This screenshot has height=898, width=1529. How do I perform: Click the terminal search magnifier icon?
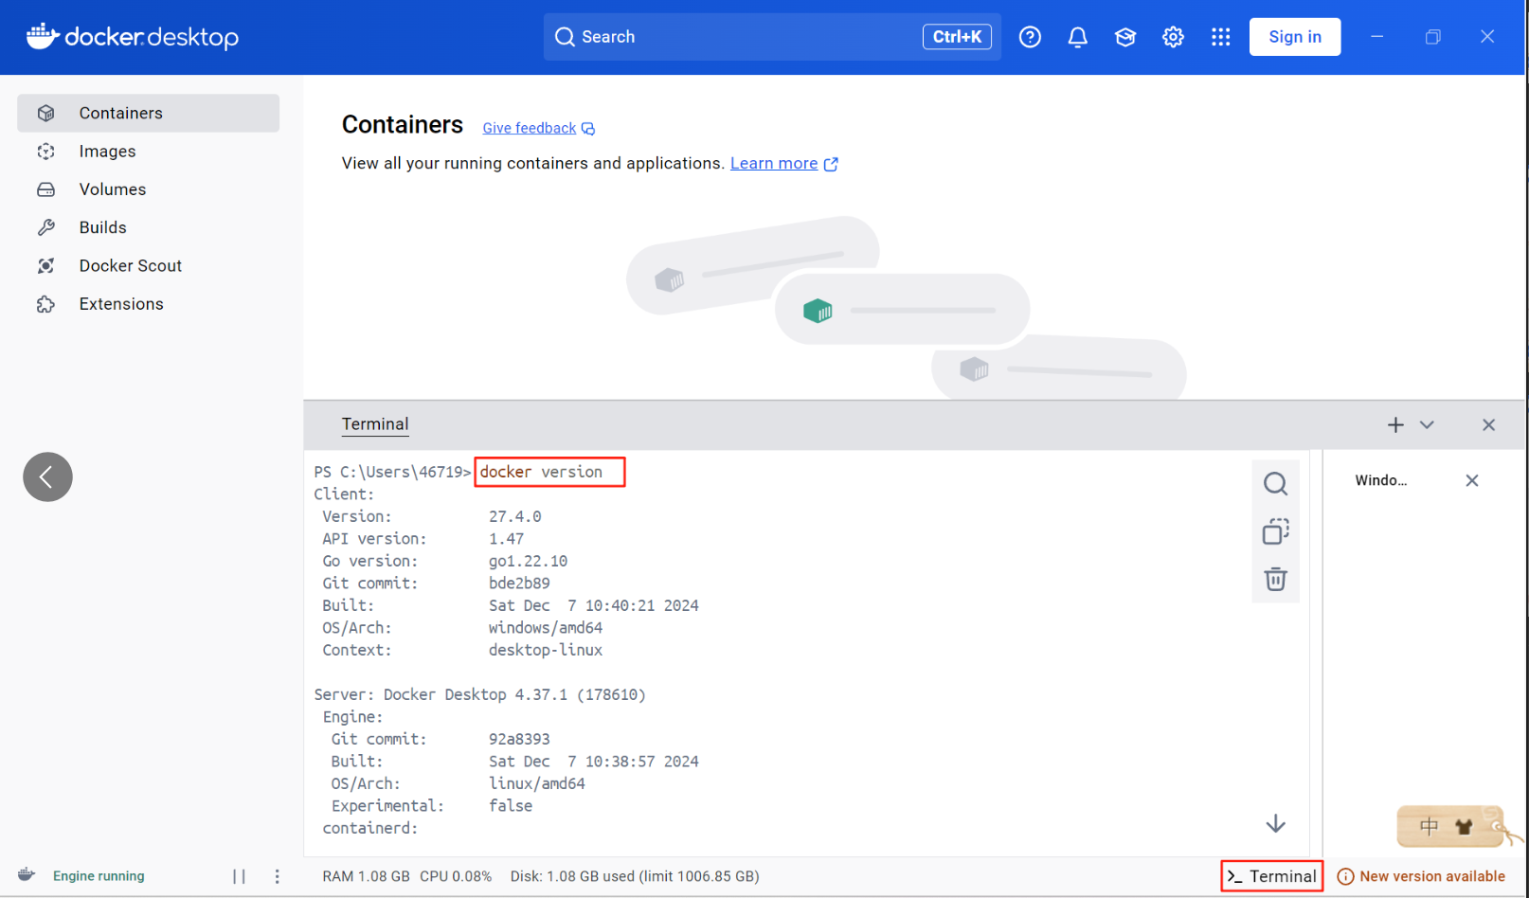click(1275, 484)
